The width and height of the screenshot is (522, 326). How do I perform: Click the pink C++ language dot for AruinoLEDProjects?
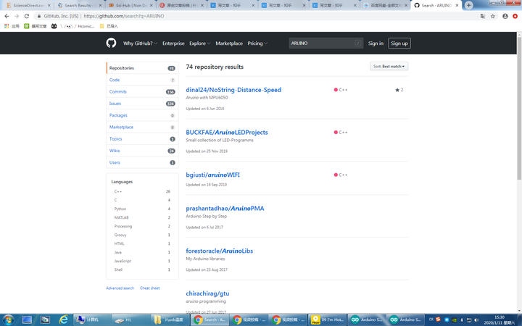point(336,133)
